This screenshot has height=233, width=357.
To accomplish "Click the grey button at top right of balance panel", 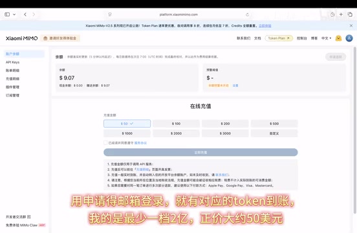I will [x=336, y=57].
